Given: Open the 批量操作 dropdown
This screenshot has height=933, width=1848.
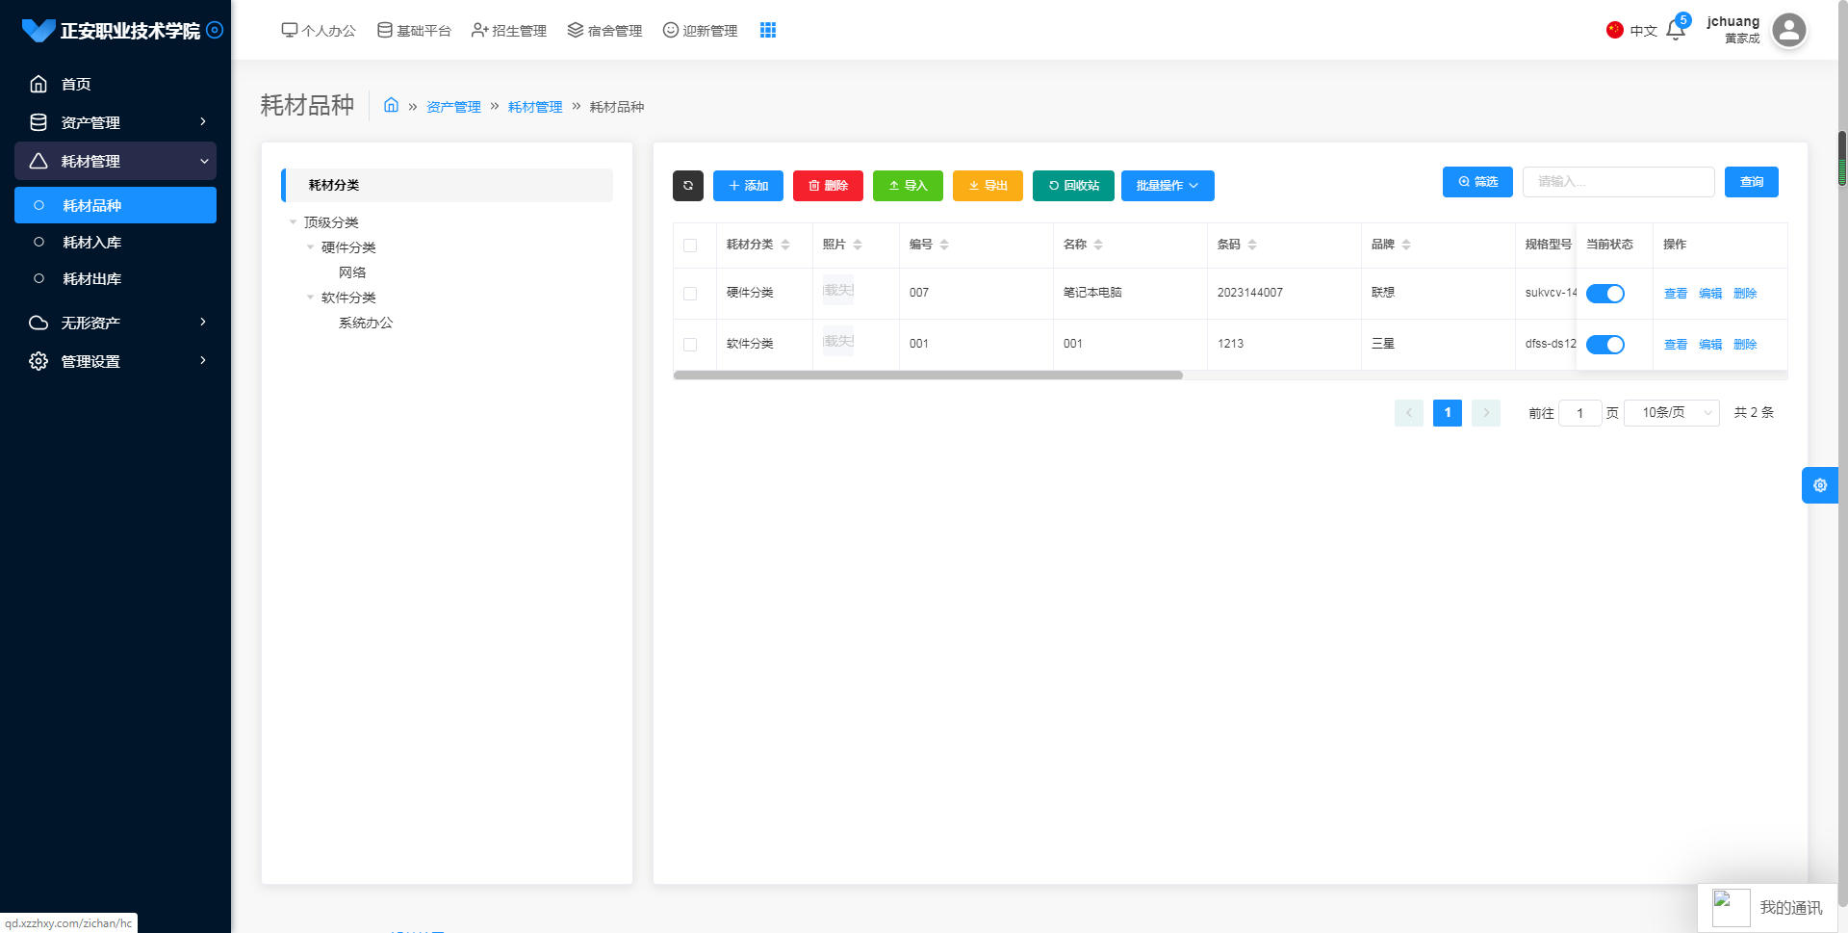Looking at the screenshot, I should pyautogui.click(x=1167, y=186).
